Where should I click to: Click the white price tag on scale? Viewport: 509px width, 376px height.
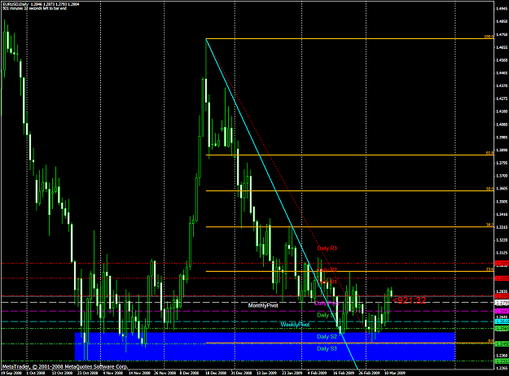[x=502, y=303]
